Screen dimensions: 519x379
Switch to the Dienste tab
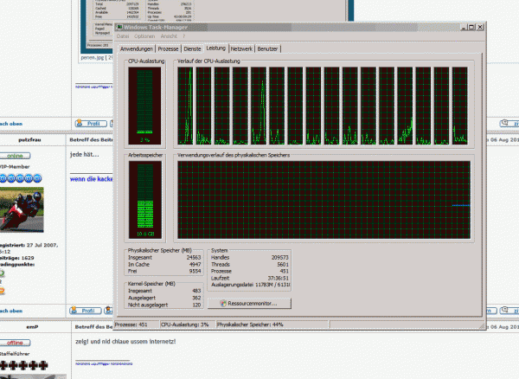192,49
